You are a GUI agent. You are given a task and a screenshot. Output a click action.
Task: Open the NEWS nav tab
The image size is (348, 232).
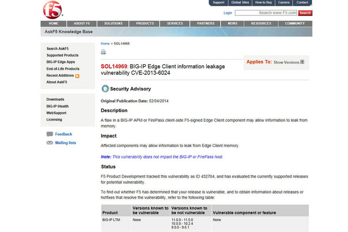click(232, 23)
